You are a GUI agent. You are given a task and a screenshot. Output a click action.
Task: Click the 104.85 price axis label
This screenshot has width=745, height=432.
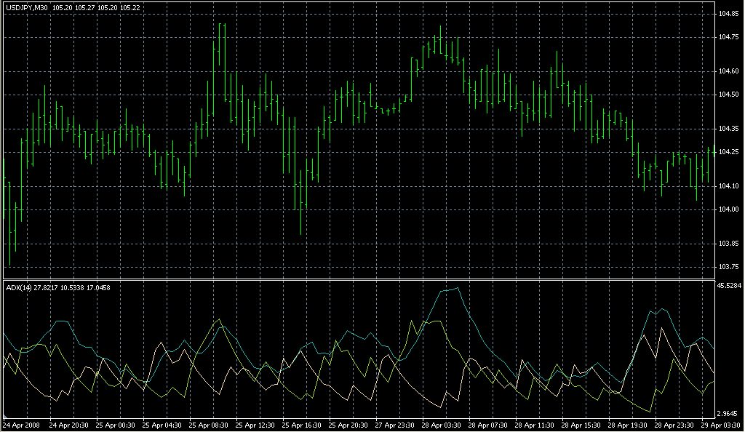pos(728,14)
